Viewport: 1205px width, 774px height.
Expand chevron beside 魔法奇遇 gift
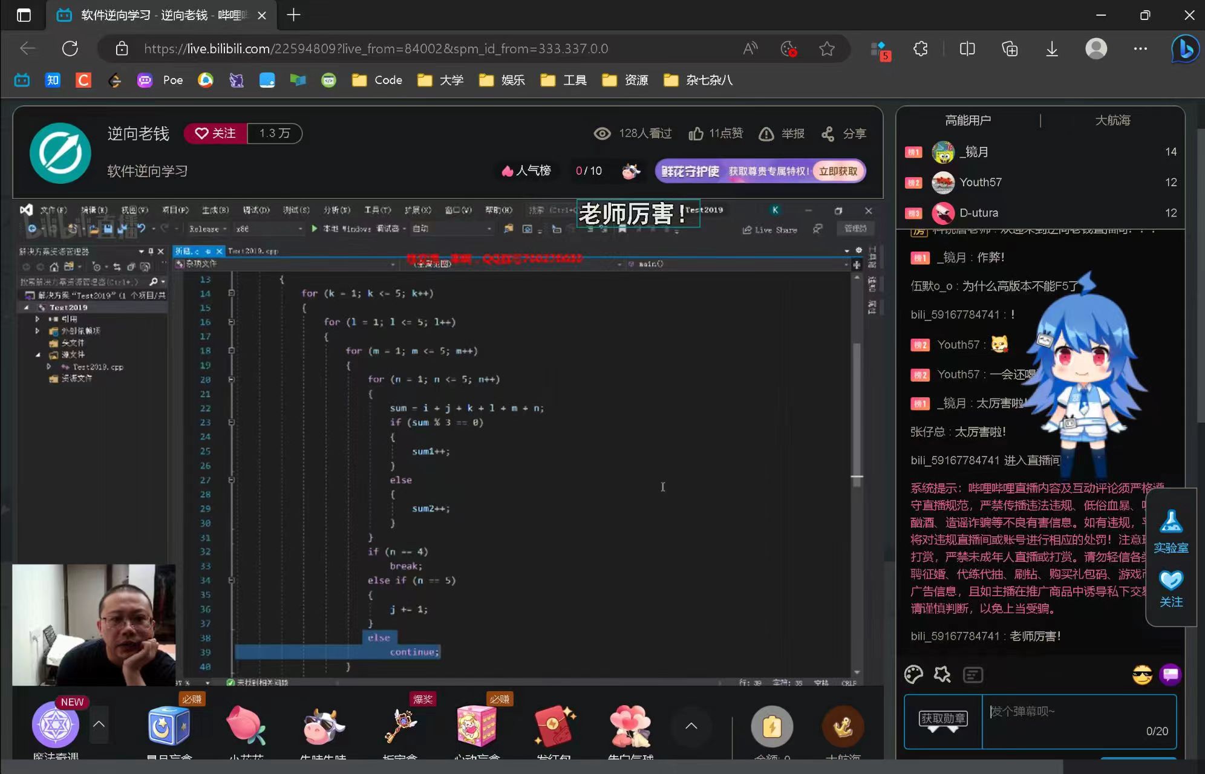(x=99, y=724)
